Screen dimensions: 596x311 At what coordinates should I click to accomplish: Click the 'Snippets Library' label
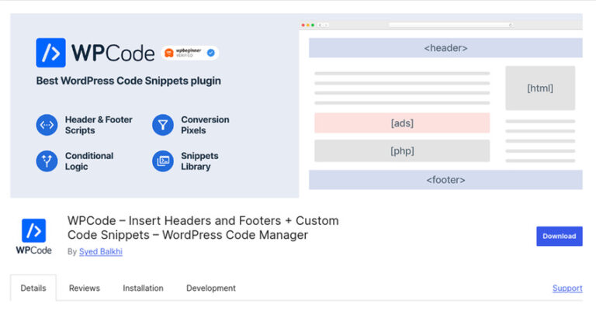click(x=199, y=161)
